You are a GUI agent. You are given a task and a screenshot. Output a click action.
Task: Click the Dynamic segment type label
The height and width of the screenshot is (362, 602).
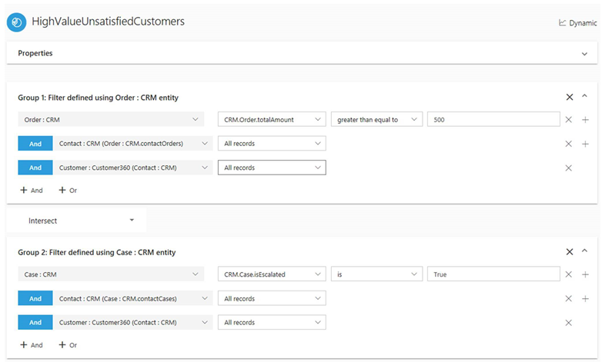(x=578, y=23)
